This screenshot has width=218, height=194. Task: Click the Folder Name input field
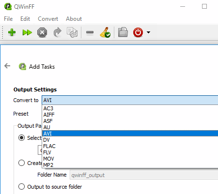point(144,175)
